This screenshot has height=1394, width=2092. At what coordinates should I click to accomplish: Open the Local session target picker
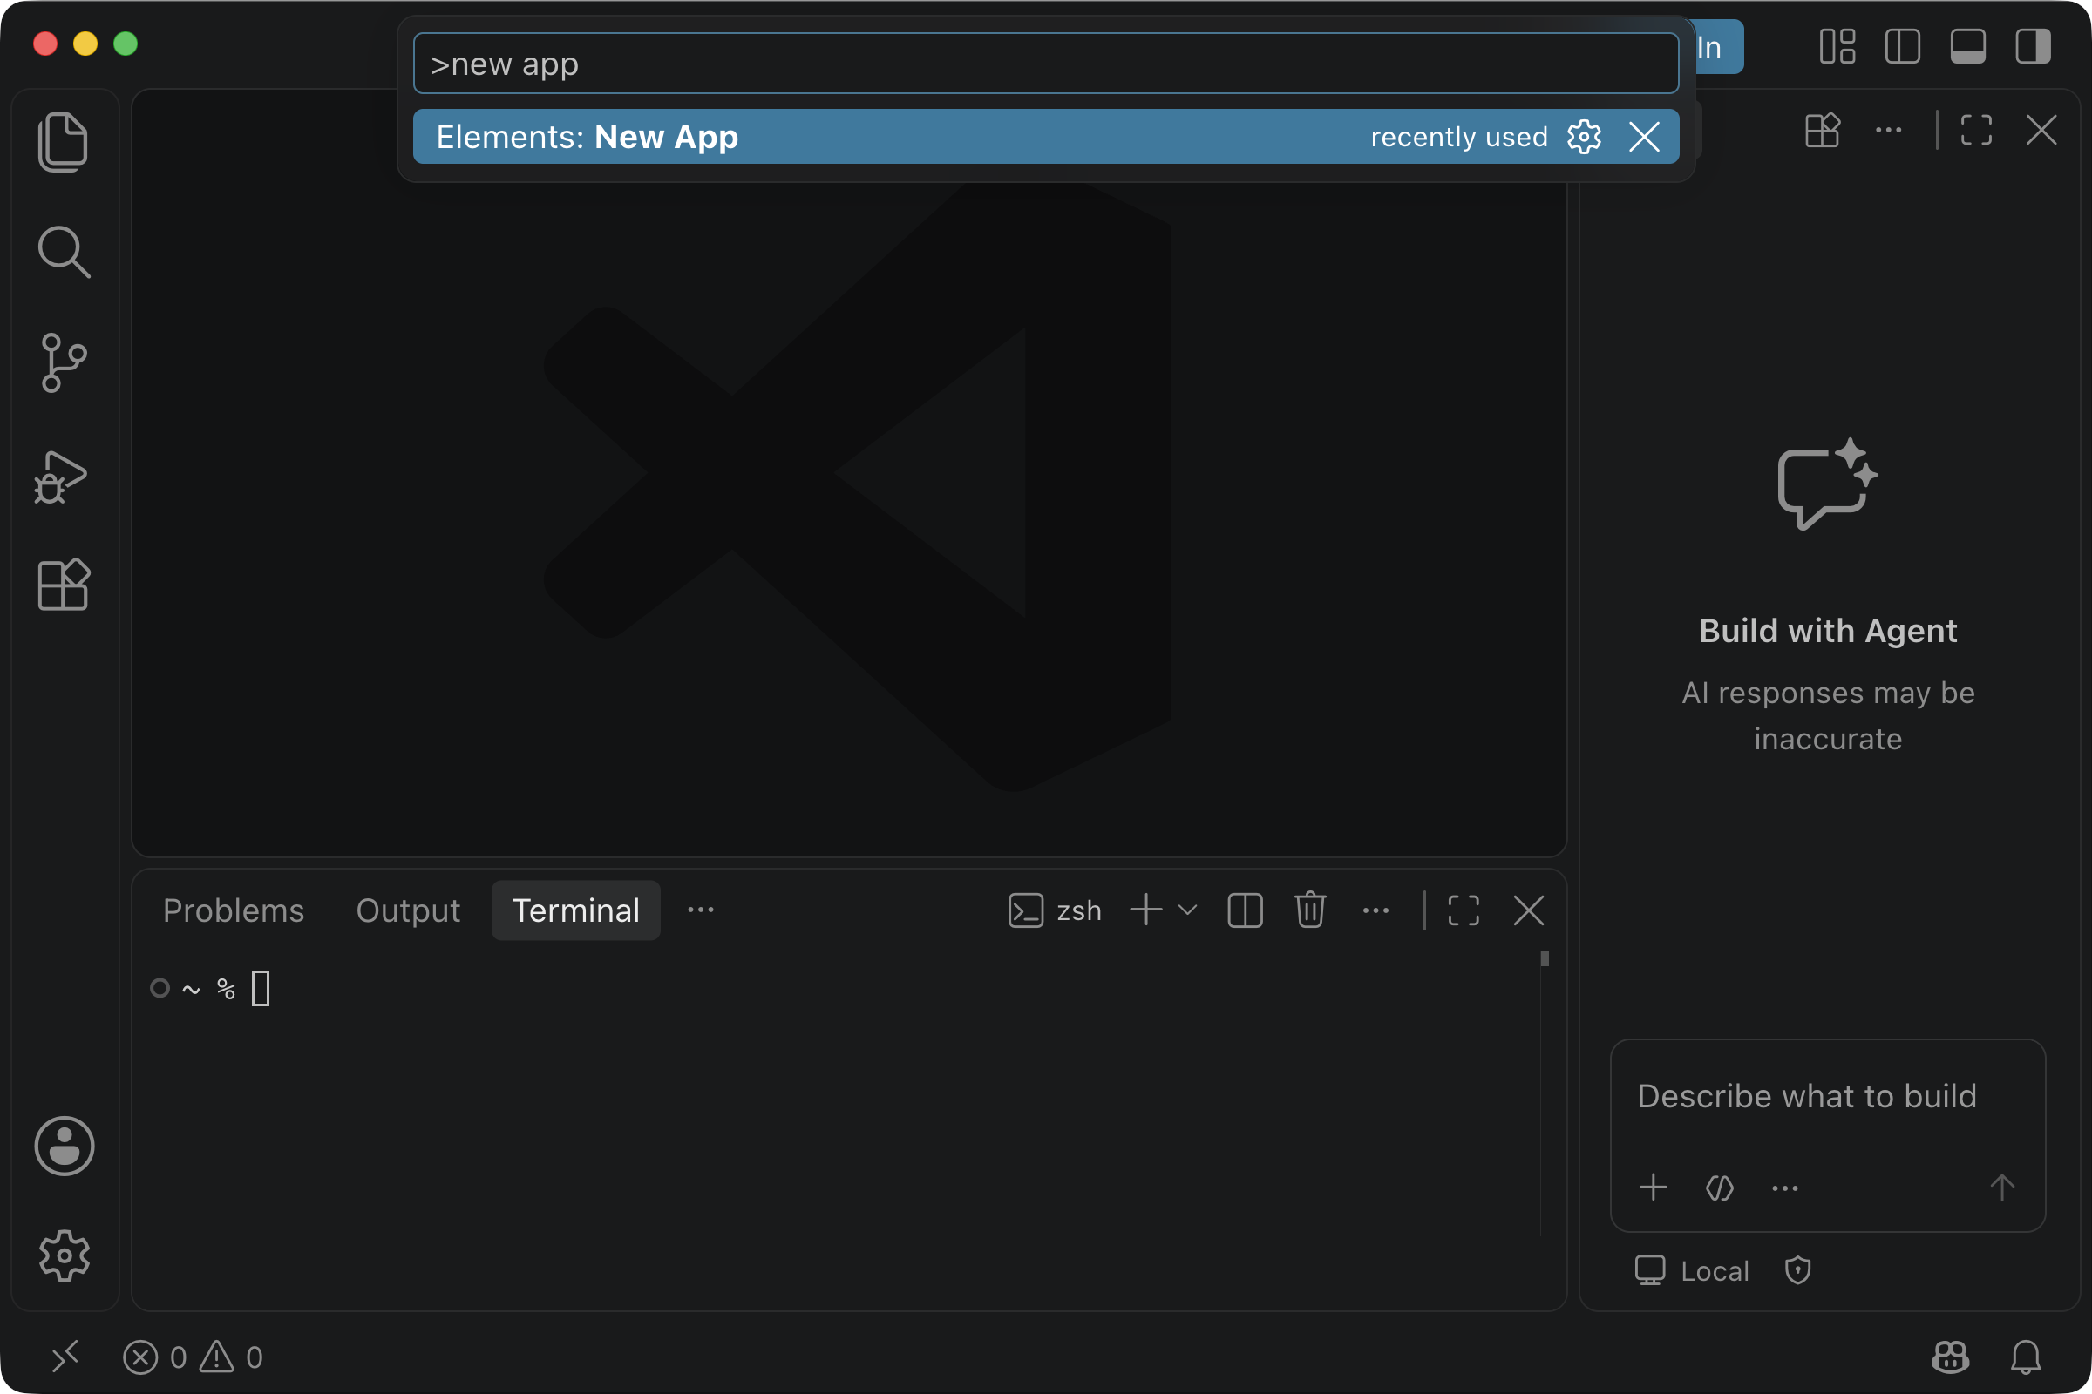[x=1692, y=1271]
